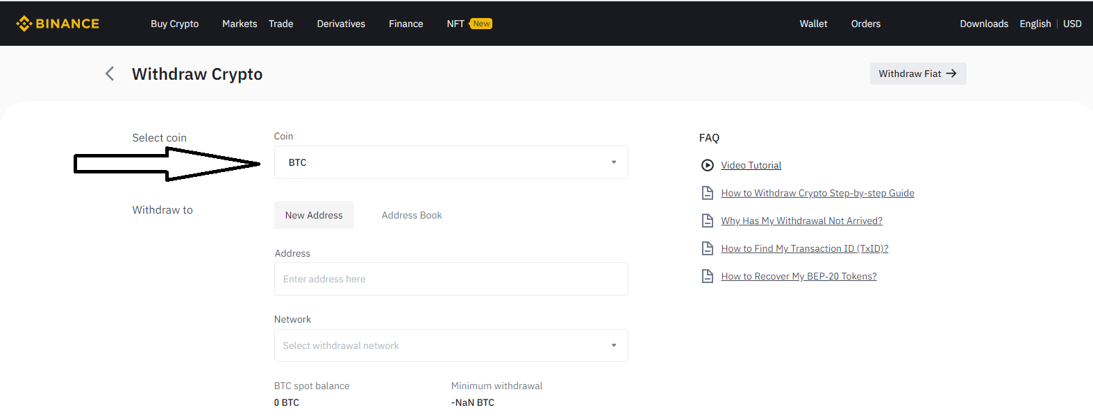Open the Video Tutorial link
1093x419 pixels.
pyautogui.click(x=751, y=165)
